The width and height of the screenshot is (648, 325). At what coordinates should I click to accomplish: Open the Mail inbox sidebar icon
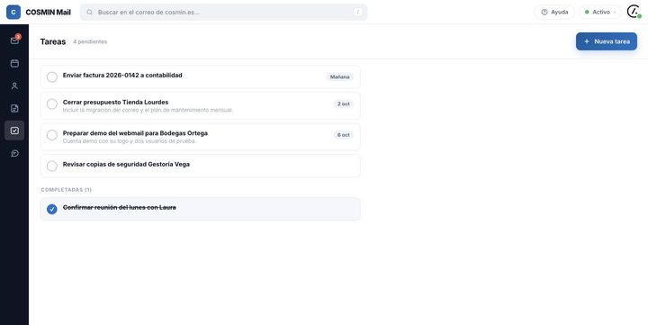[14, 41]
